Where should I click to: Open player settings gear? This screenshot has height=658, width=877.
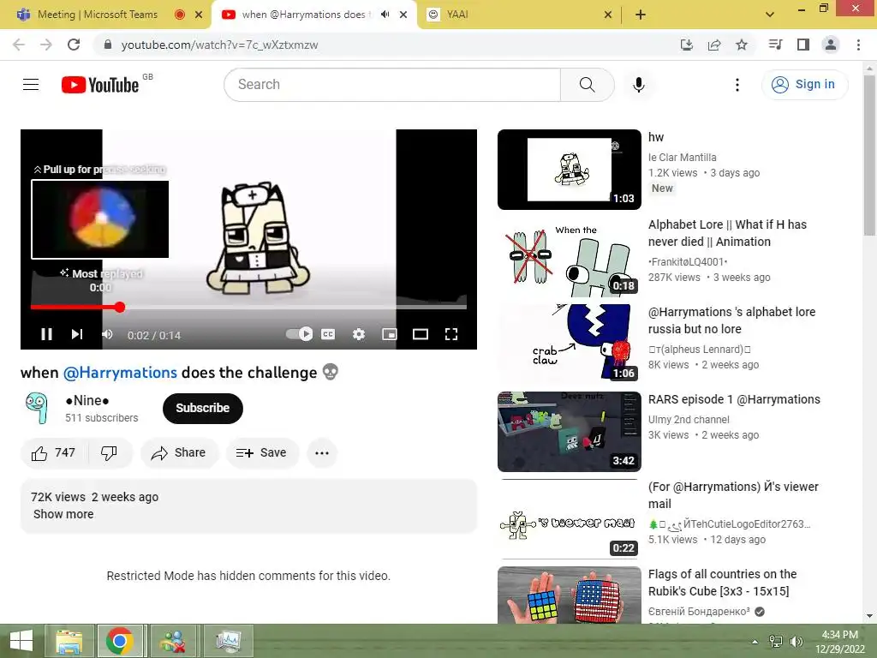(x=359, y=334)
